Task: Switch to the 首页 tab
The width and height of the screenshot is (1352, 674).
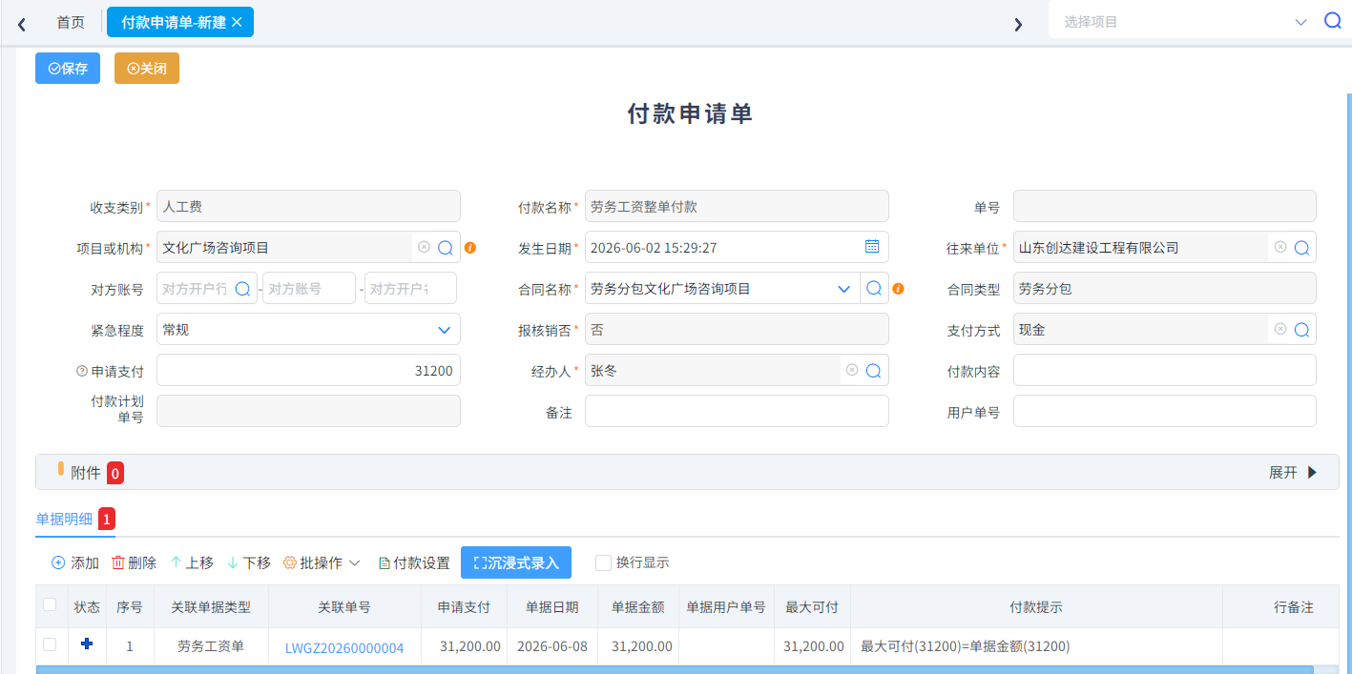Action: coord(71,22)
